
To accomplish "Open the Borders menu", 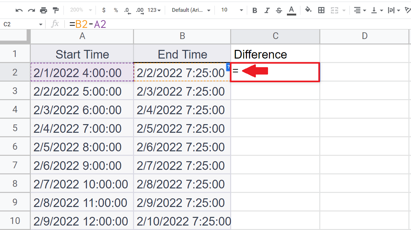I will pyautogui.click(x=321, y=10).
